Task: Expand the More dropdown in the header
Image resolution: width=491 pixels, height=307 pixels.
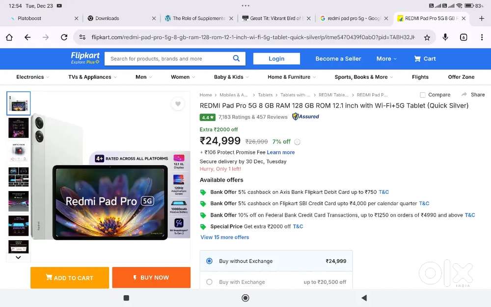Action: [386, 58]
